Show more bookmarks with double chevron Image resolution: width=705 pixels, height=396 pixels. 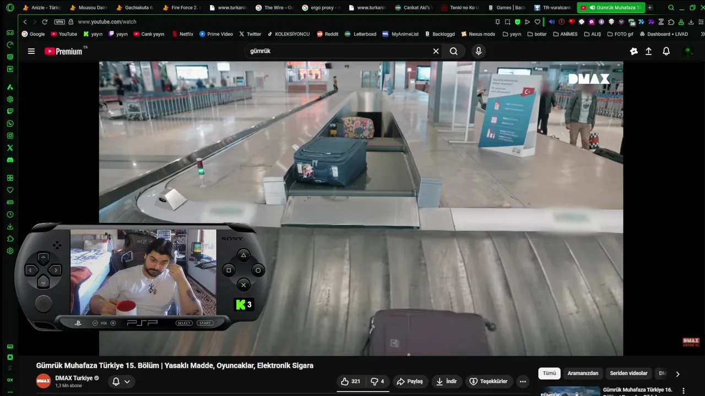tap(702, 34)
